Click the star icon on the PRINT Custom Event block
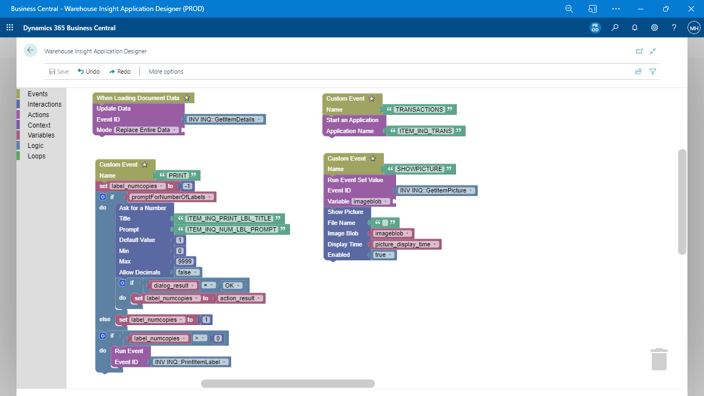This screenshot has width=704, height=396. 144,164
